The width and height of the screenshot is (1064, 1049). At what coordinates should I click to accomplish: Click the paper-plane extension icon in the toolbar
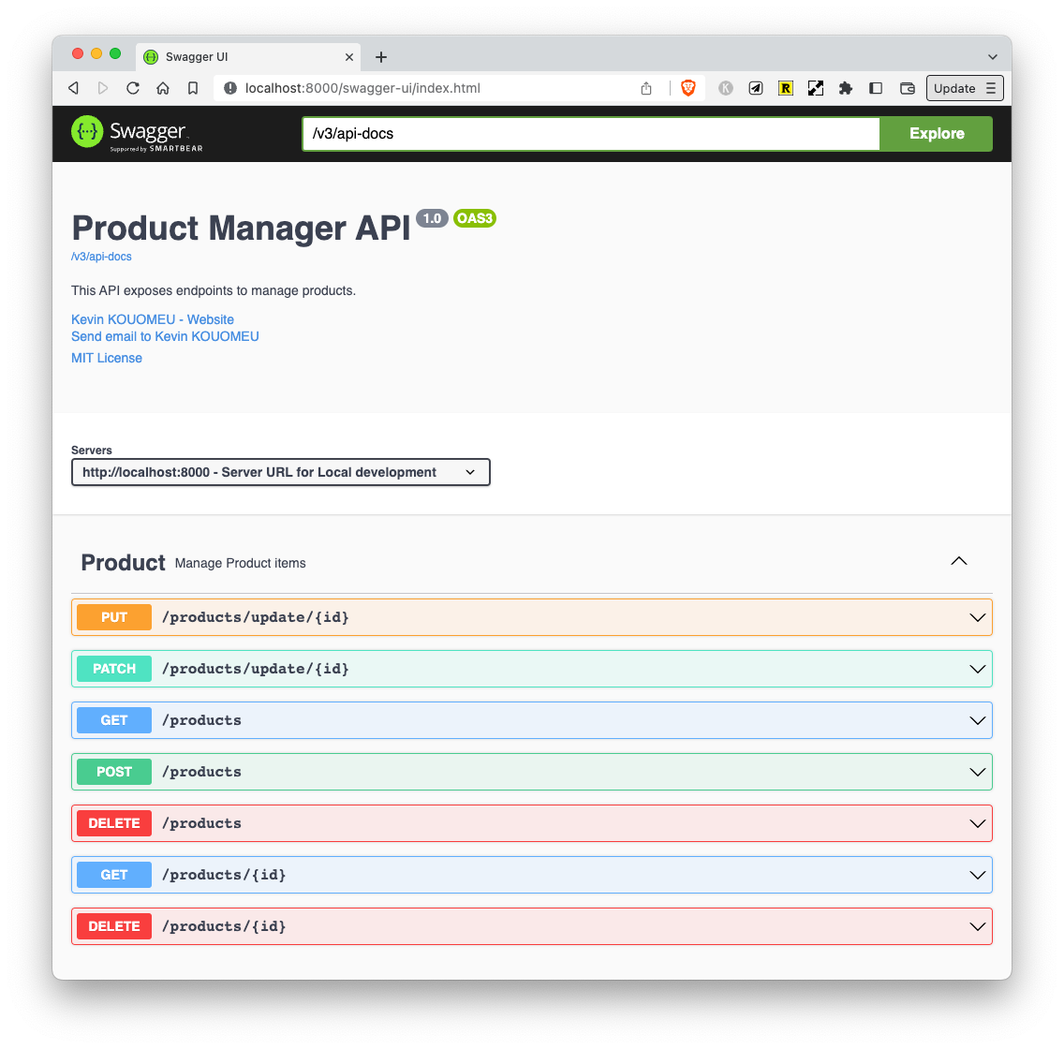(x=756, y=87)
